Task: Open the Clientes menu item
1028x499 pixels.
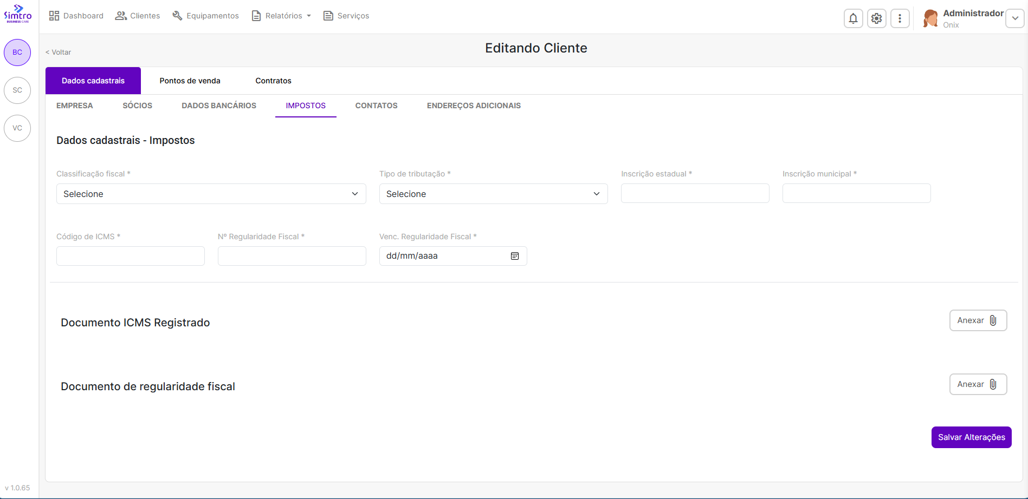Action: coord(138,16)
